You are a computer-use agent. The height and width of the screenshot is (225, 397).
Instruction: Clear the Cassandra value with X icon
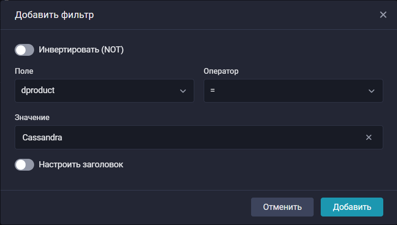(369, 138)
